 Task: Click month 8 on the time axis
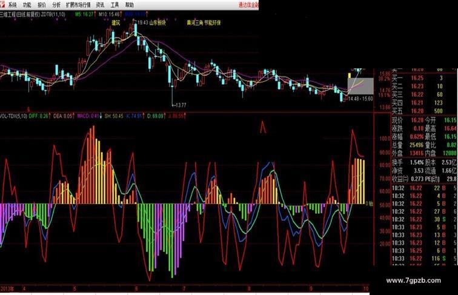coord(249,288)
